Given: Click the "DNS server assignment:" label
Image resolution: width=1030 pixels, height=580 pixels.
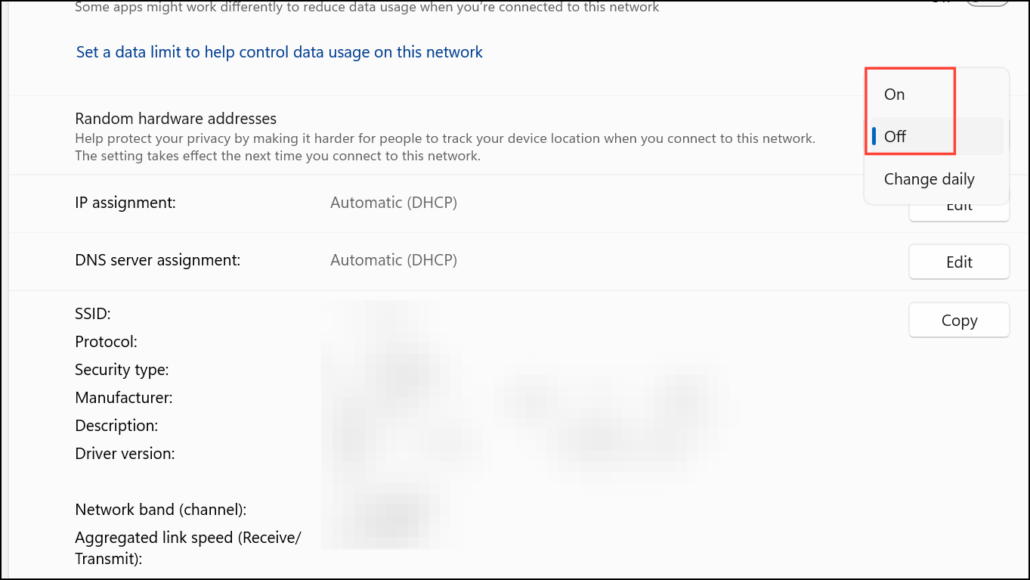Looking at the screenshot, I should pyautogui.click(x=157, y=259).
